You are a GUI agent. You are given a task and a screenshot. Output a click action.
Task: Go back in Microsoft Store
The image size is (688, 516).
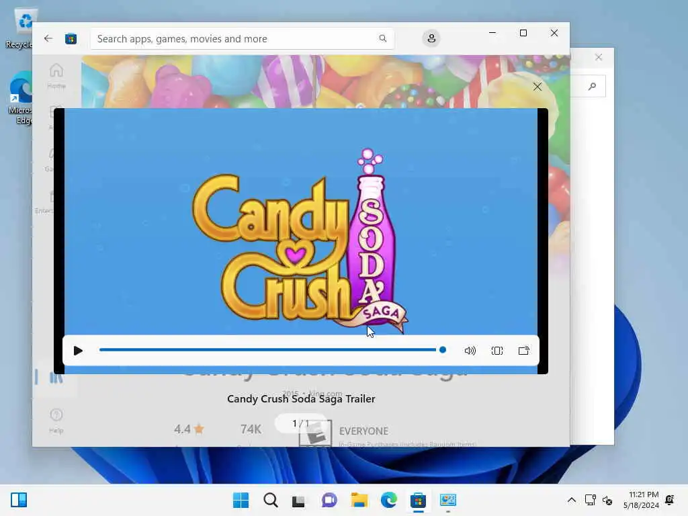click(48, 38)
